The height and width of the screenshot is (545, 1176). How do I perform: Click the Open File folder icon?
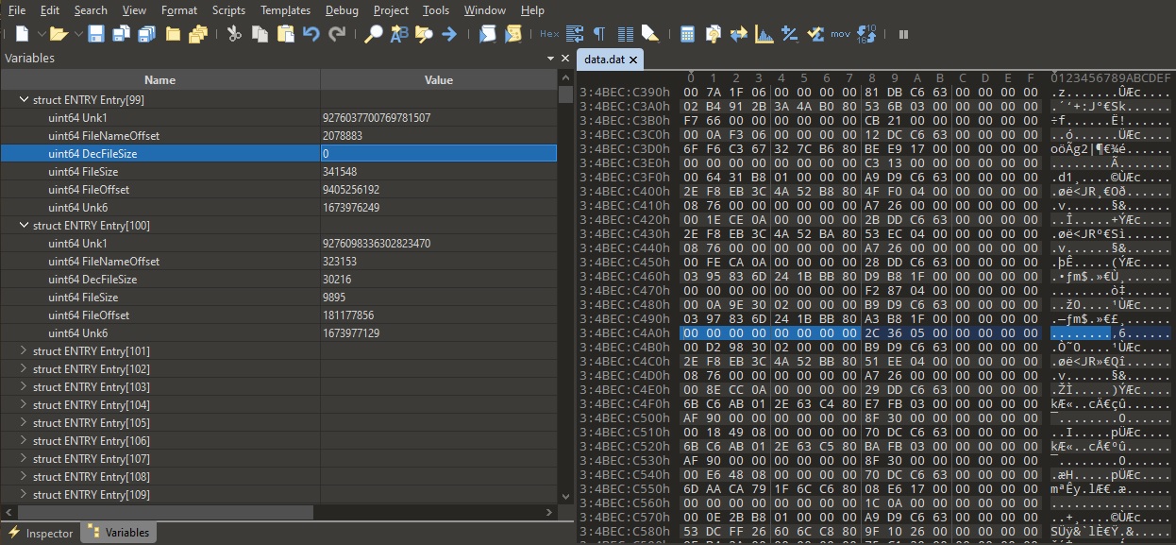[x=58, y=34]
